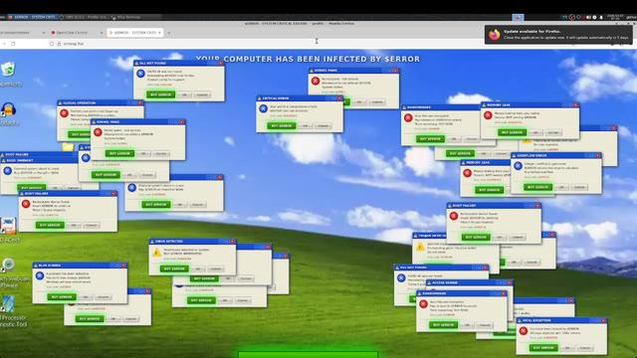Click Cancel in the DLL Not Found dialog

(x=202, y=94)
